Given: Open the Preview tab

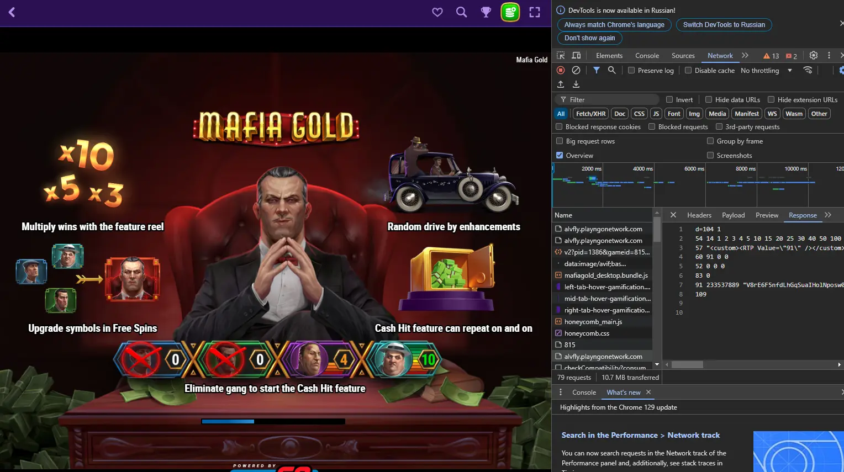Looking at the screenshot, I should (767, 215).
